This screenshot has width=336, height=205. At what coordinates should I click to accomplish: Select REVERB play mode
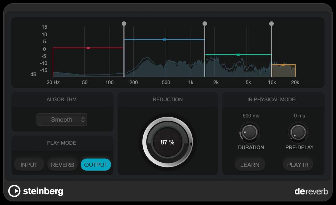62,165
